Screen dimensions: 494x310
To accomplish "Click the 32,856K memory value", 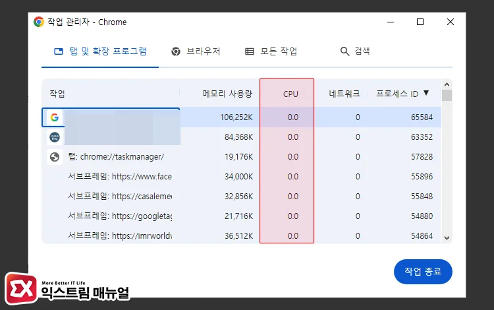I will (238, 196).
